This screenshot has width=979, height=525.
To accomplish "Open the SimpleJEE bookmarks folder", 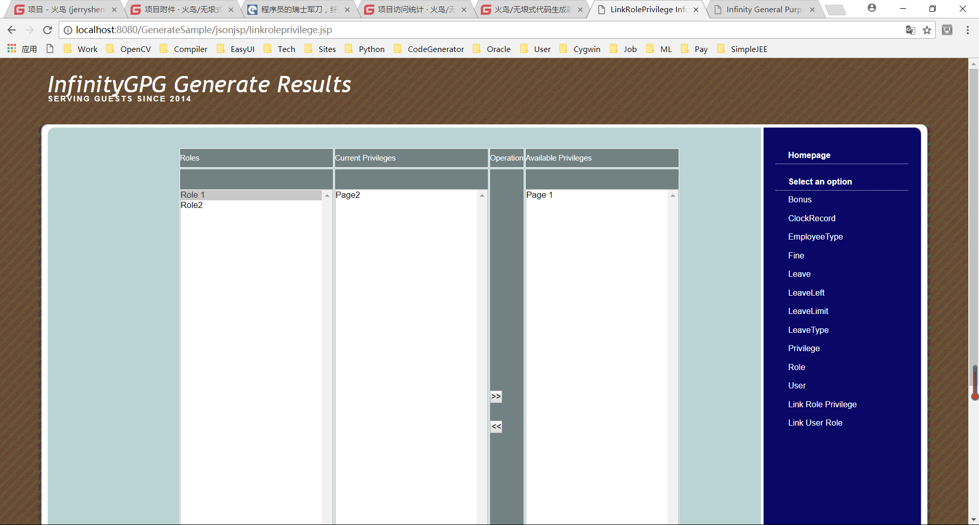I will point(742,49).
